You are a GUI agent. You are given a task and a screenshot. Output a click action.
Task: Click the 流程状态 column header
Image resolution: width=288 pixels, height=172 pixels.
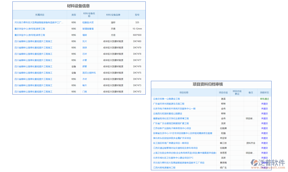tap(264, 93)
